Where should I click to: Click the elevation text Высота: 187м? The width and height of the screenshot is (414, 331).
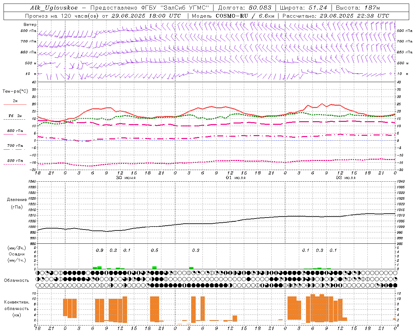coord(358,8)
